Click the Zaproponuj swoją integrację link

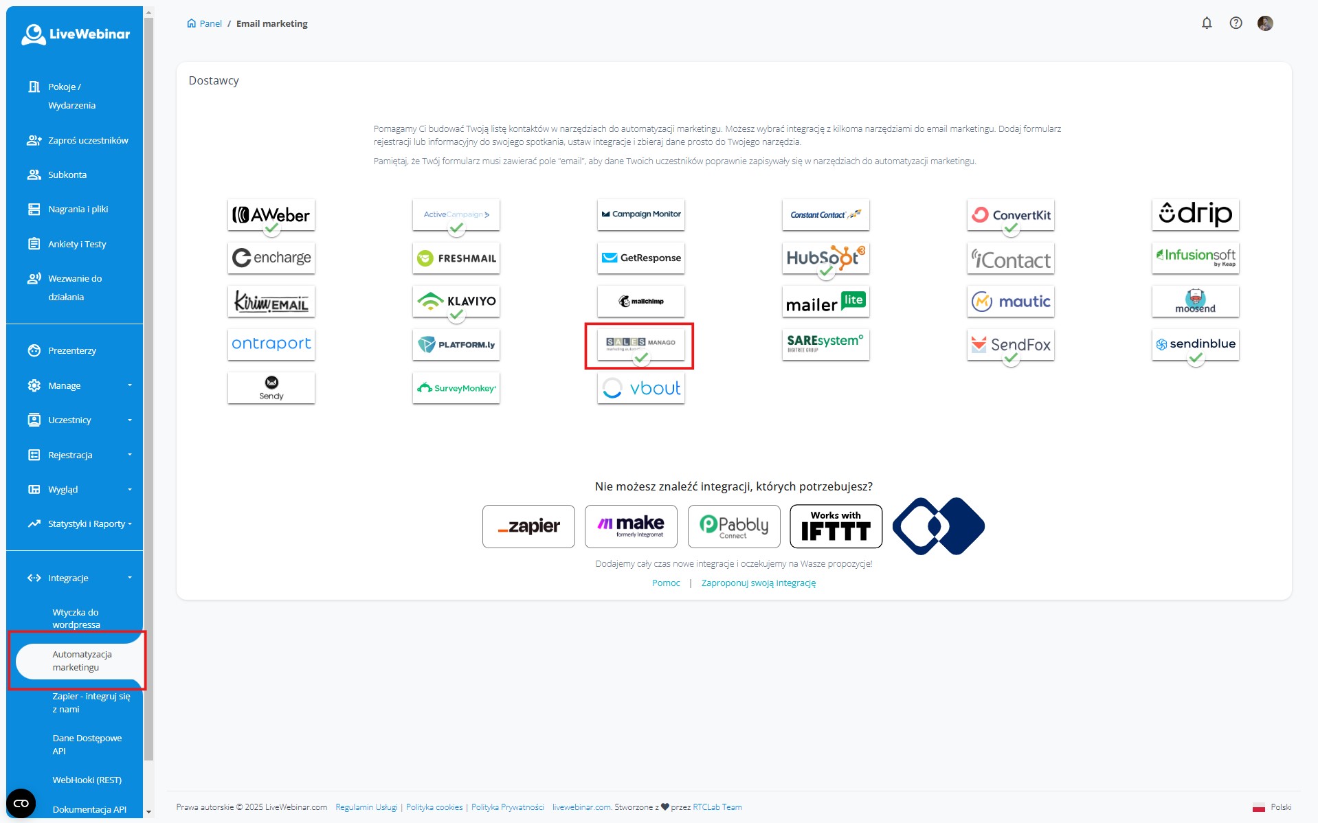click(x=758, y=583)
